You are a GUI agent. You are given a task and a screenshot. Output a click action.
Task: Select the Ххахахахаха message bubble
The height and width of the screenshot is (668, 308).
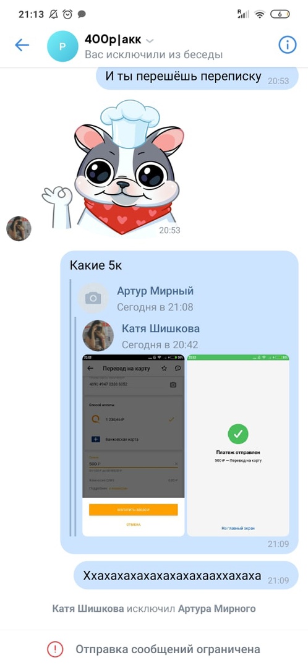pyautogui.click(x=186, y=575)
